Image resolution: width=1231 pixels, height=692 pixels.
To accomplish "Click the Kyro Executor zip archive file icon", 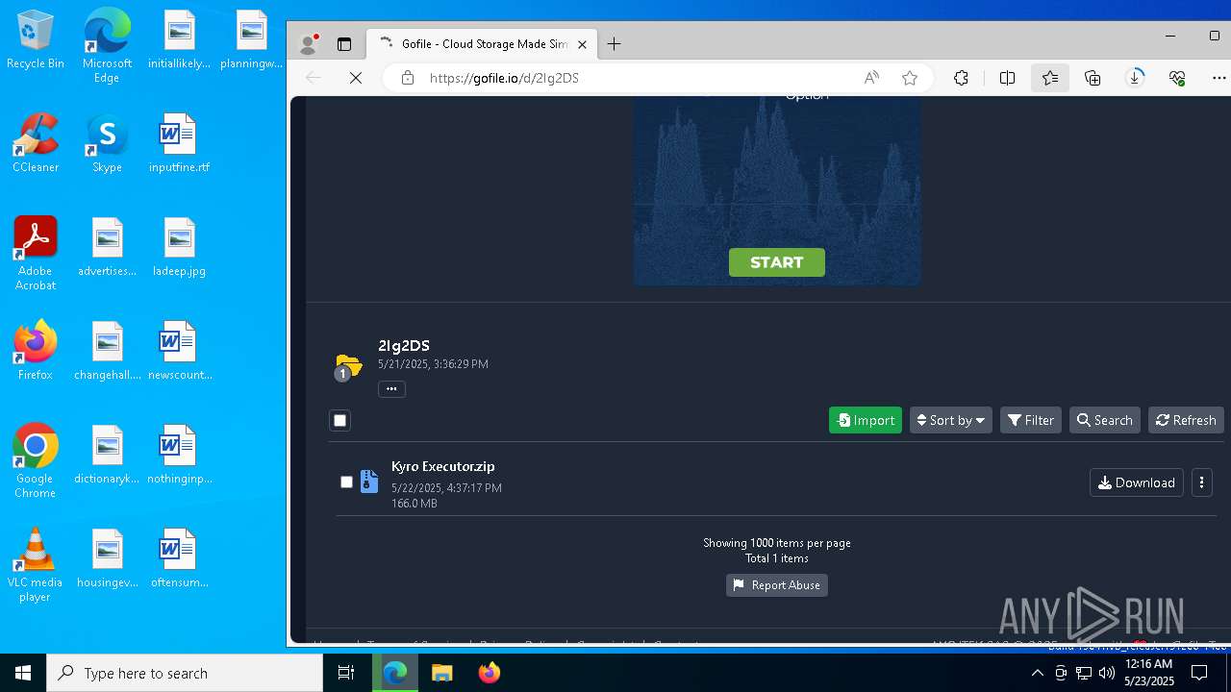I will click(x=369, y=482).
